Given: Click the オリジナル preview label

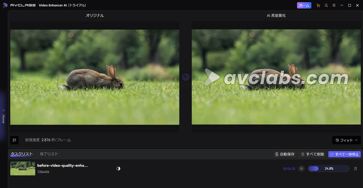Looking at the screenshot, I should coord(95,16).
